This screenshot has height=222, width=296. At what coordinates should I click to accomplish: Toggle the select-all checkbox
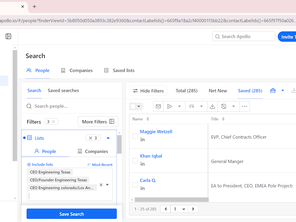(x=133, y=106)
